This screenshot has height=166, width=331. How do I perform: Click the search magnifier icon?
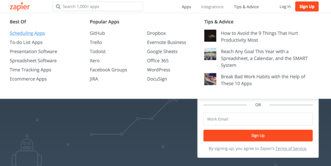click(58, 6)
